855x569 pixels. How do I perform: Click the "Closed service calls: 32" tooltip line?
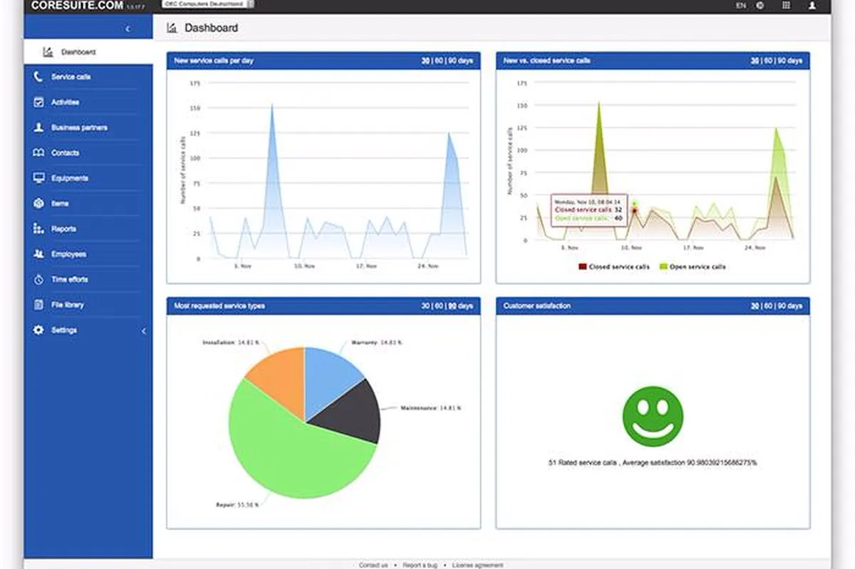click(x=589, y=210)
